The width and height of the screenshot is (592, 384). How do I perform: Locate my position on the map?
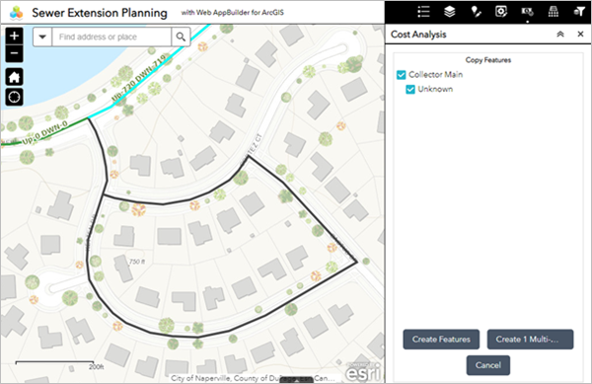tap(15, 97)
